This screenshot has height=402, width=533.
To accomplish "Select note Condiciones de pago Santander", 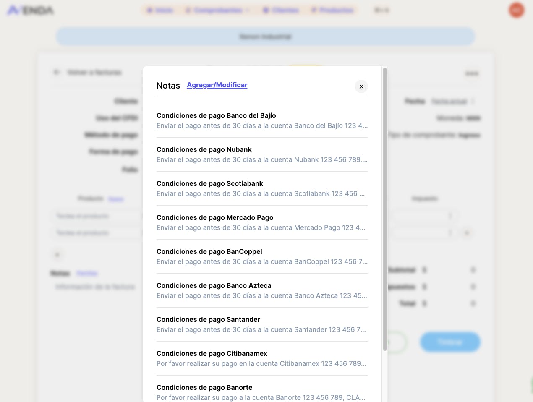I will 262,324.
